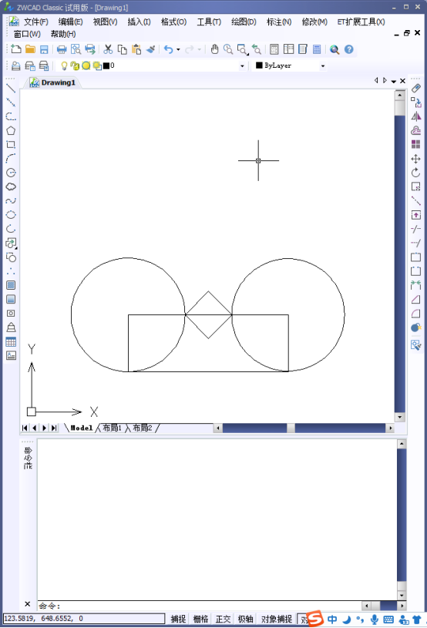The height and width of the screenshot is (628, 427).
Task: Select the Rectangle draw tool
Action: coord(11,145)
